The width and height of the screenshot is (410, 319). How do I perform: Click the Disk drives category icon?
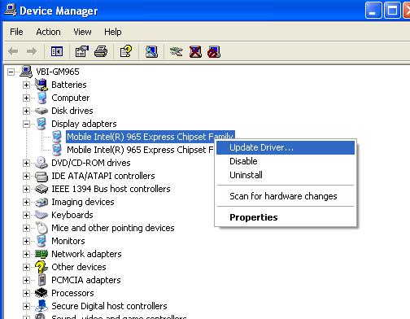click(x=41, y=111)
